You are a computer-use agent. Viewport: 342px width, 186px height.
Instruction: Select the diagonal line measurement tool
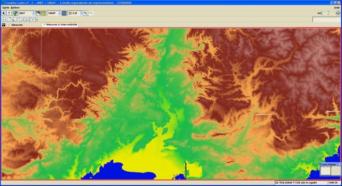(x=9, y=19)
